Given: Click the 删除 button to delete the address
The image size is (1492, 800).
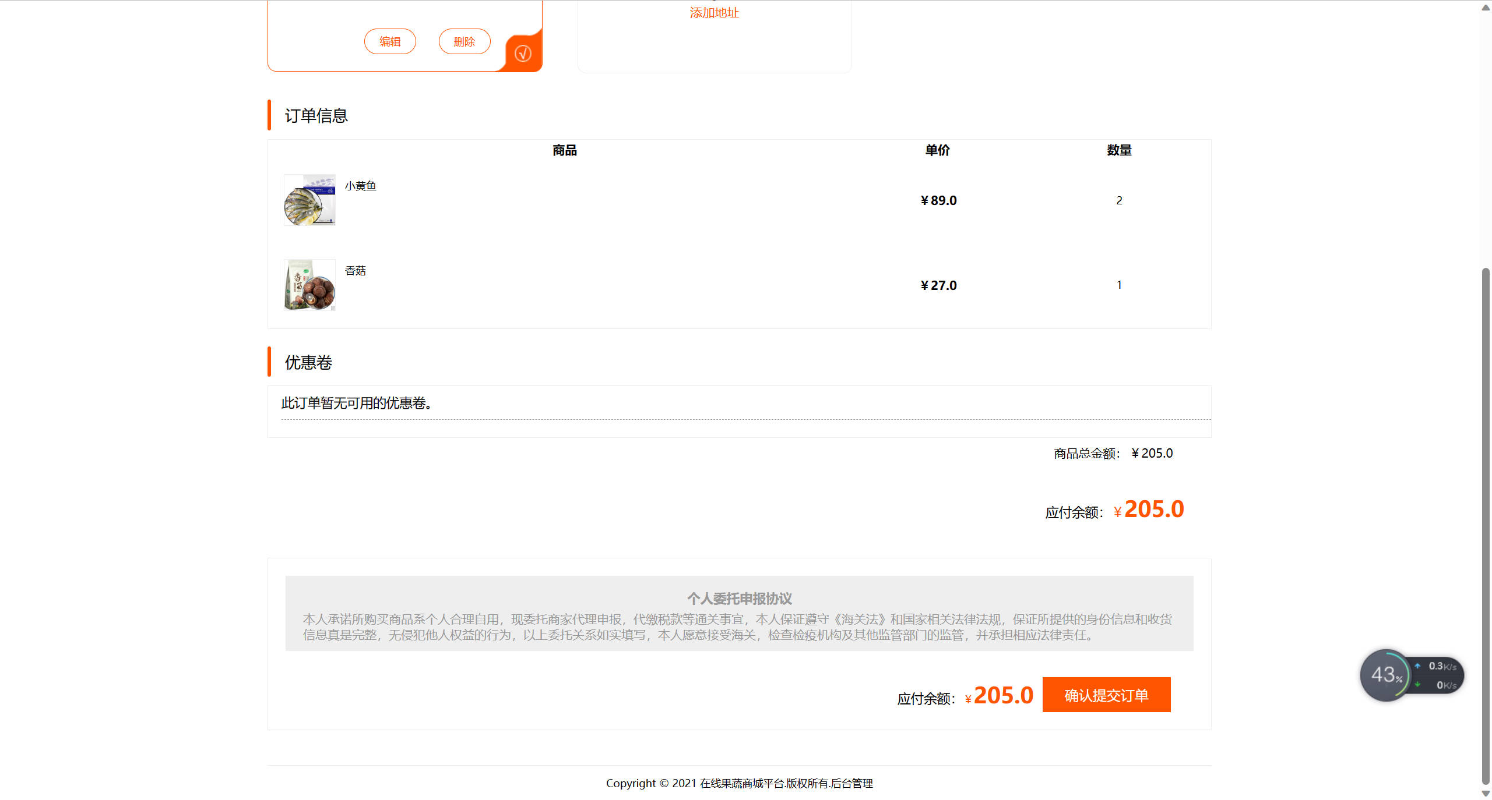Looking at the screenshot, I should click(x=465, y=41).
